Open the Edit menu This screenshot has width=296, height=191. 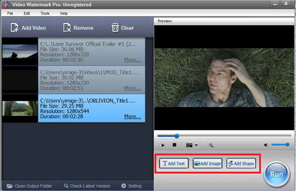click(x=27, y=13)
